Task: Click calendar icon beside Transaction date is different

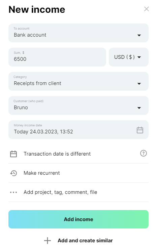Action: (13, 154)
